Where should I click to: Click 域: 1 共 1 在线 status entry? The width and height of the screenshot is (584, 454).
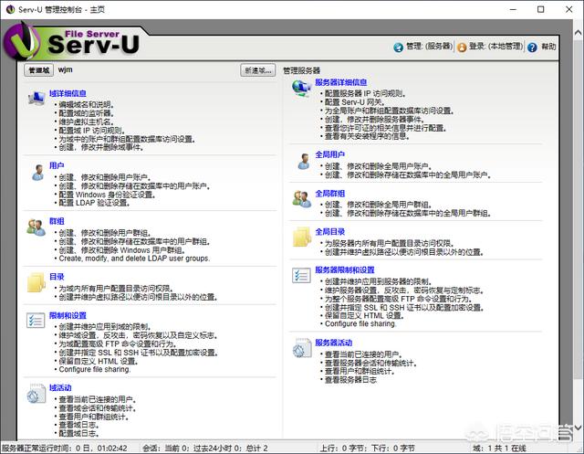(499, 448)
